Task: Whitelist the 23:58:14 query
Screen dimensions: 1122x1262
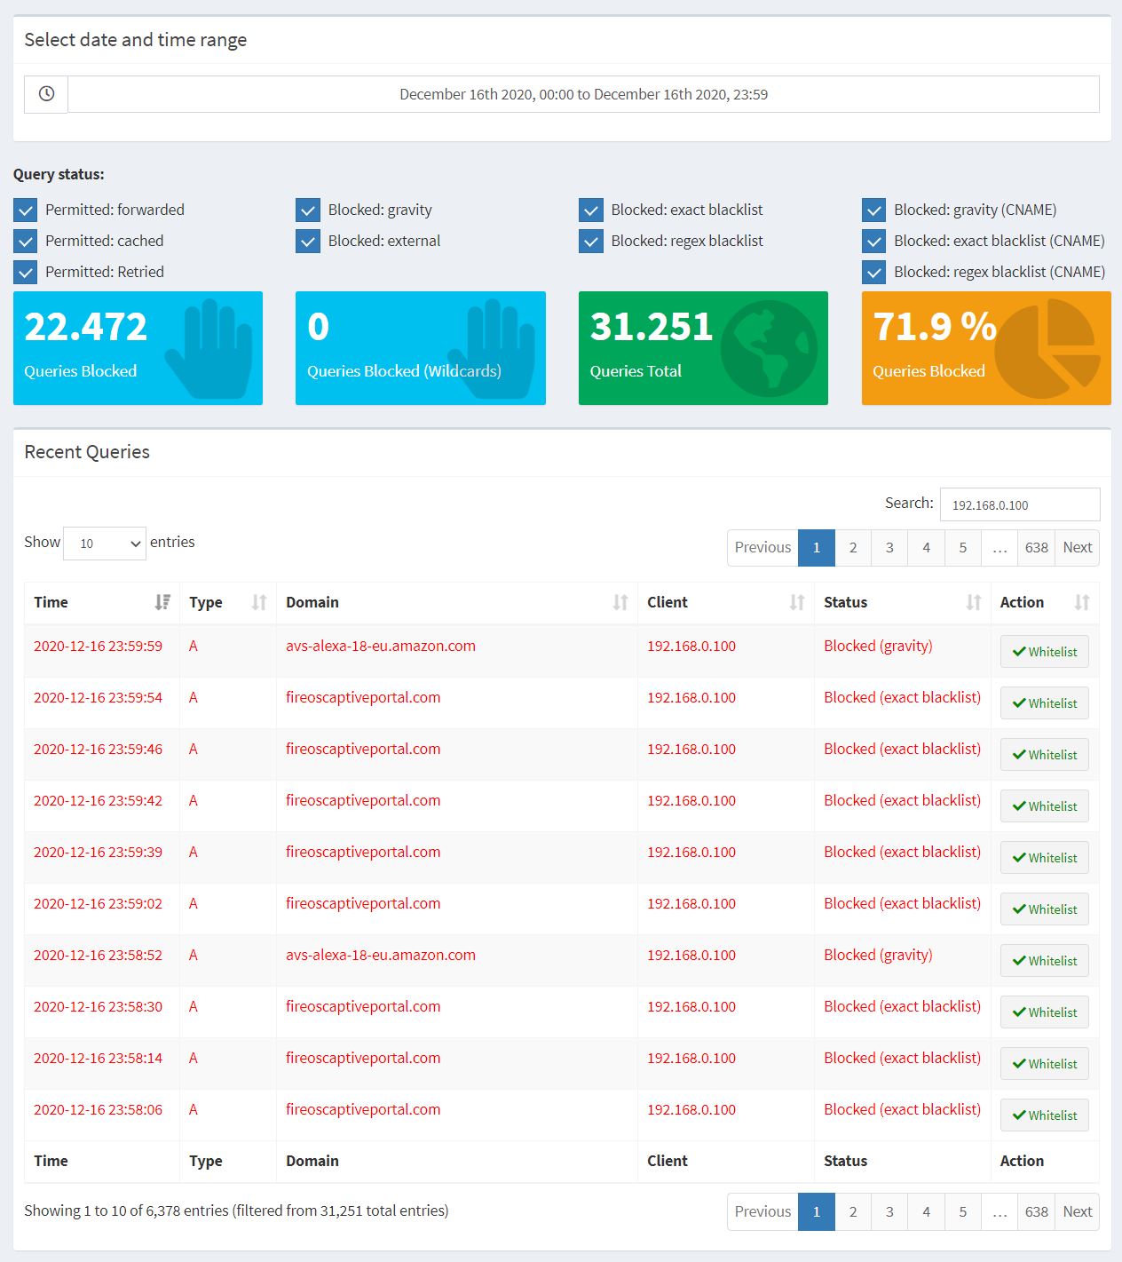Action: [x=1045, y=1064]
